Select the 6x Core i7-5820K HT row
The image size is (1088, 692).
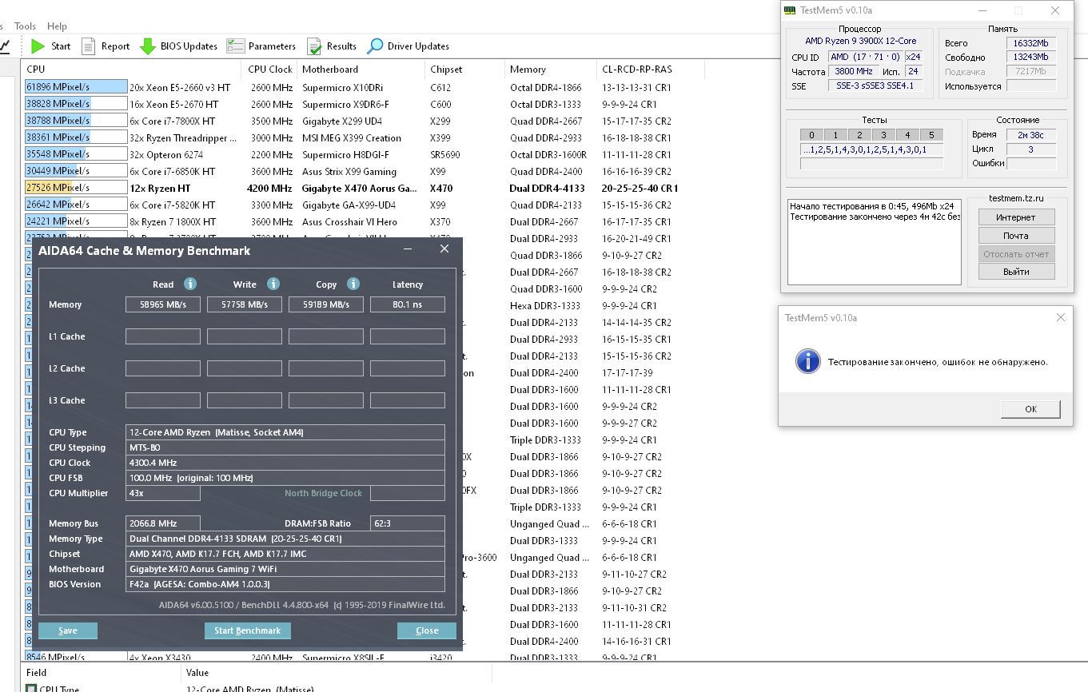364,205
